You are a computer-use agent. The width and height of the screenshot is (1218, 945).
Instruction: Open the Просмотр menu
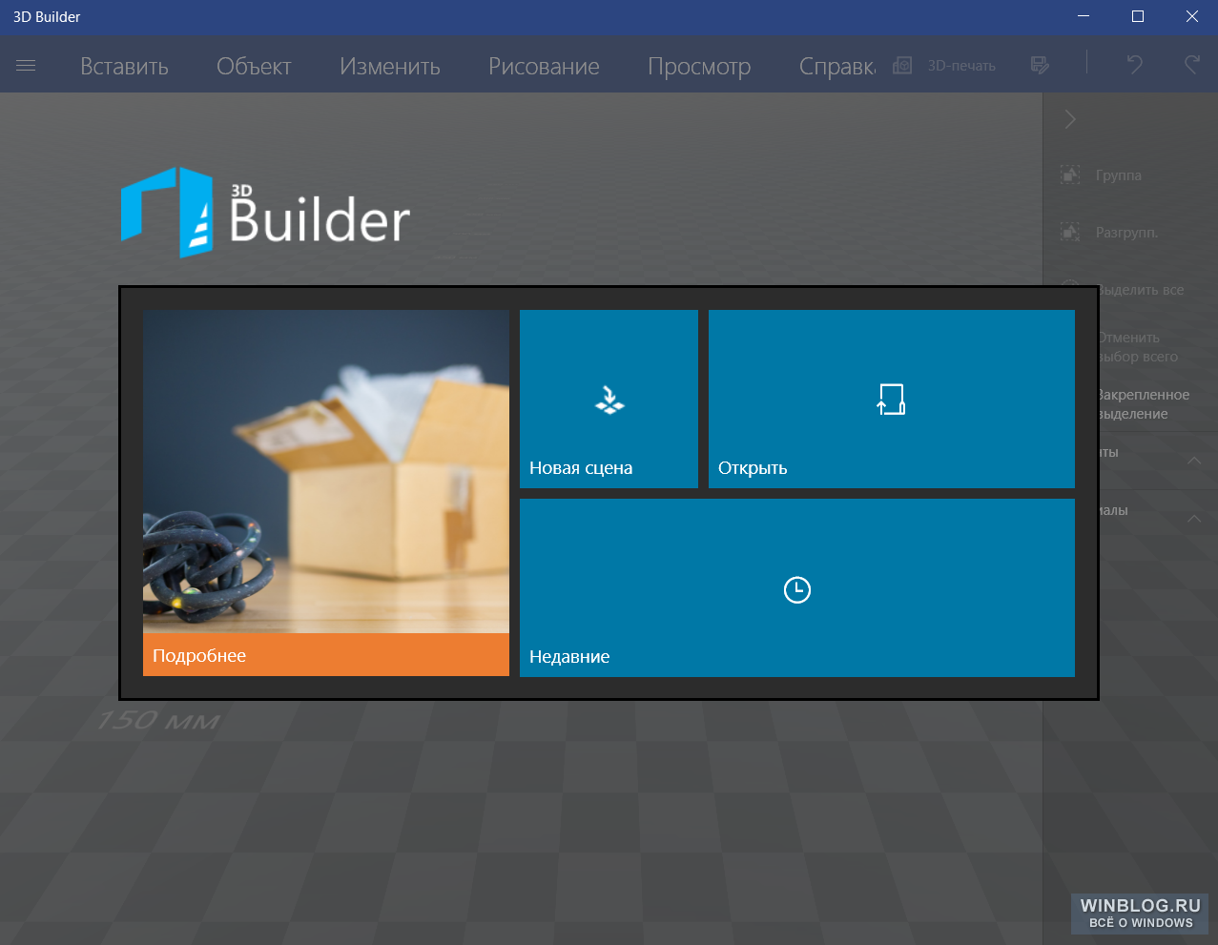tap(699, 67)
